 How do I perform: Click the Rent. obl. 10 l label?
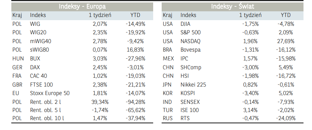click(x=47, y=118)
